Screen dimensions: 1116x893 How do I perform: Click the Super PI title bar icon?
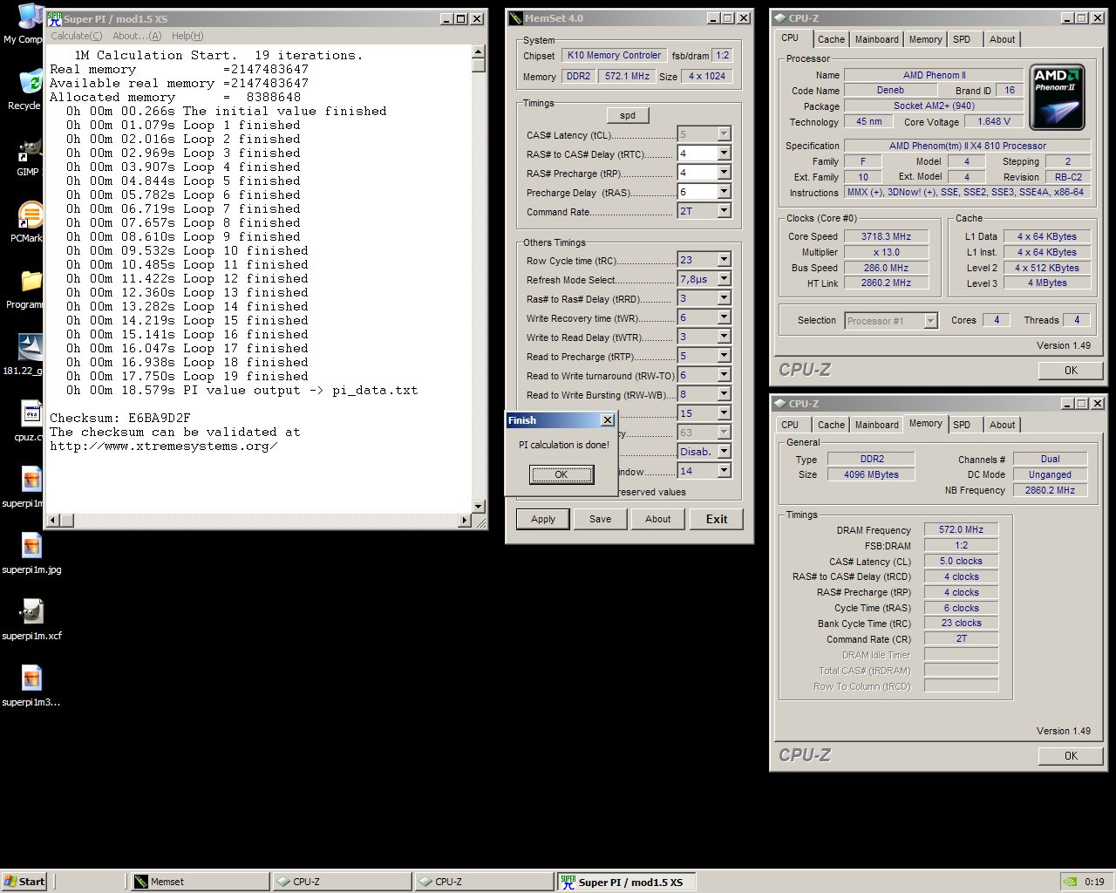click(55, 18)
